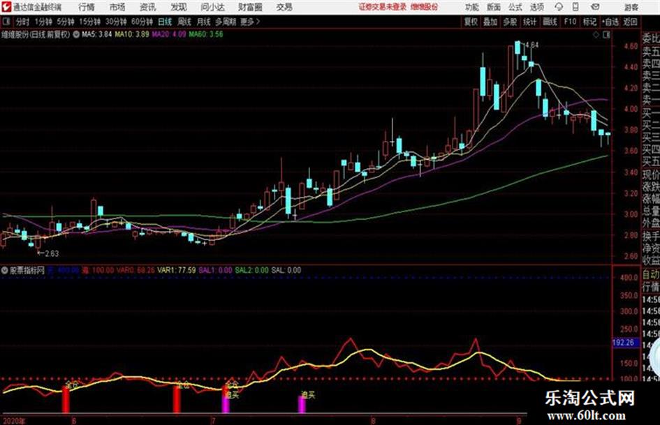Open the 行情 menu
This screenshot has width=660, height=425.
coord(87,7)
